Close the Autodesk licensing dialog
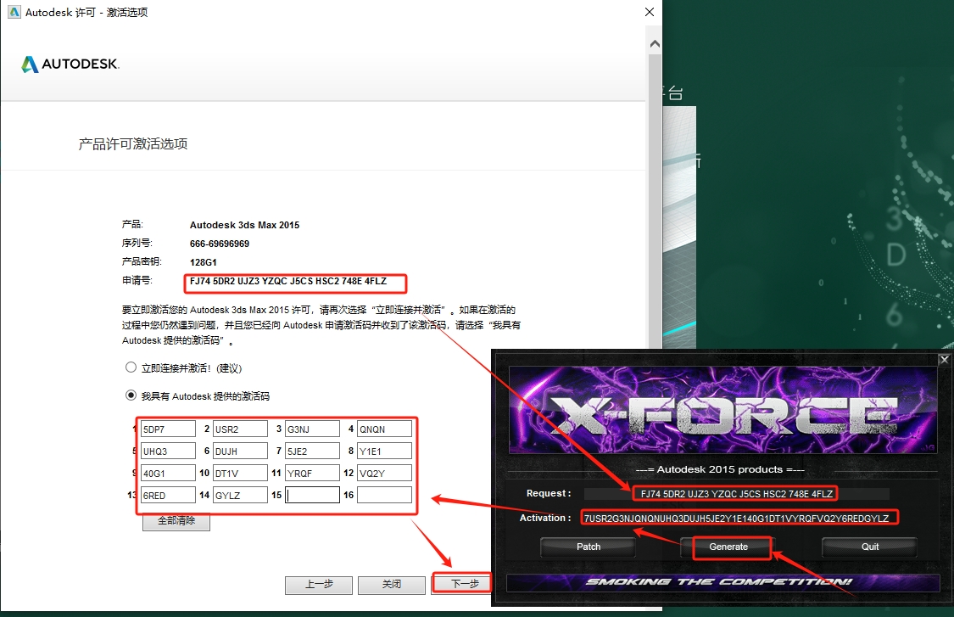954x617 pixels. point(650,13)
